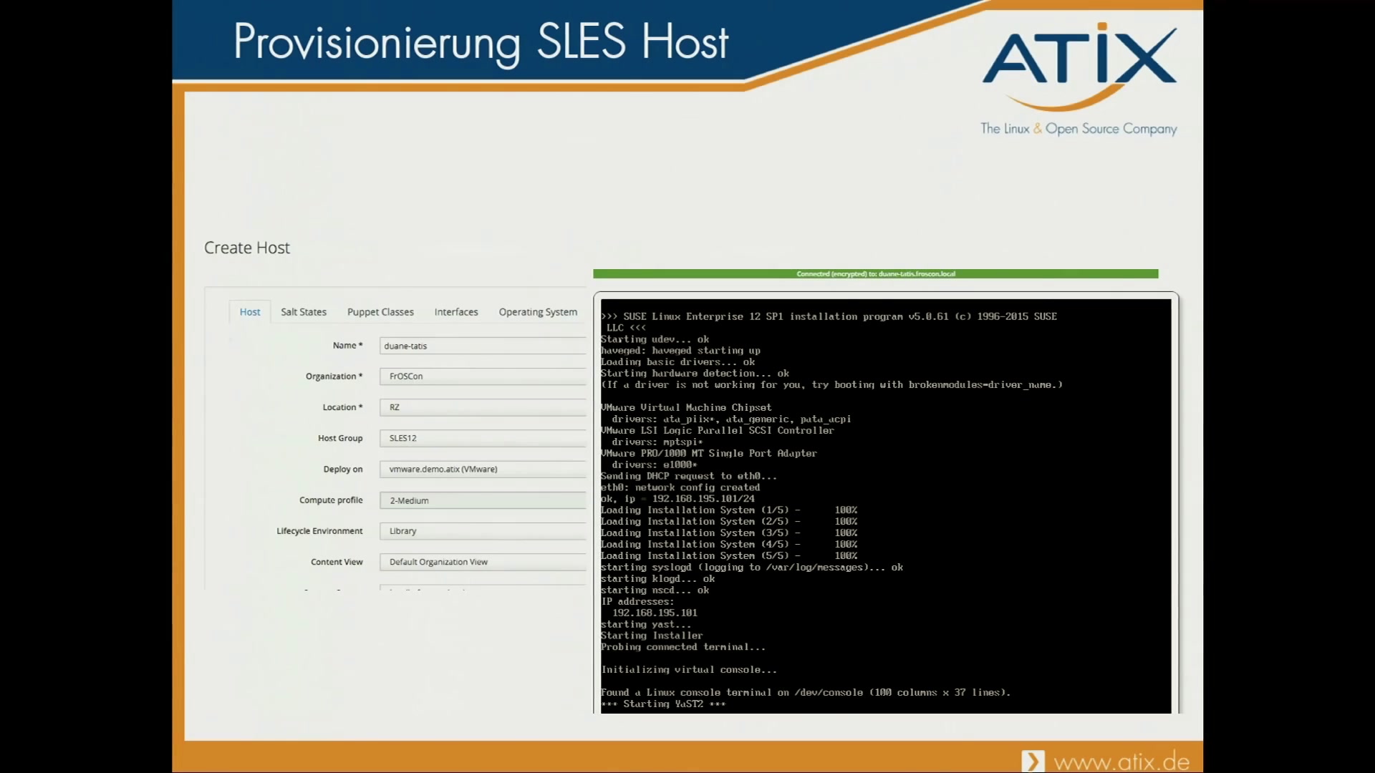Open the Operating System tab
This screenshot has height=773, width=1375.
point(538,312)
